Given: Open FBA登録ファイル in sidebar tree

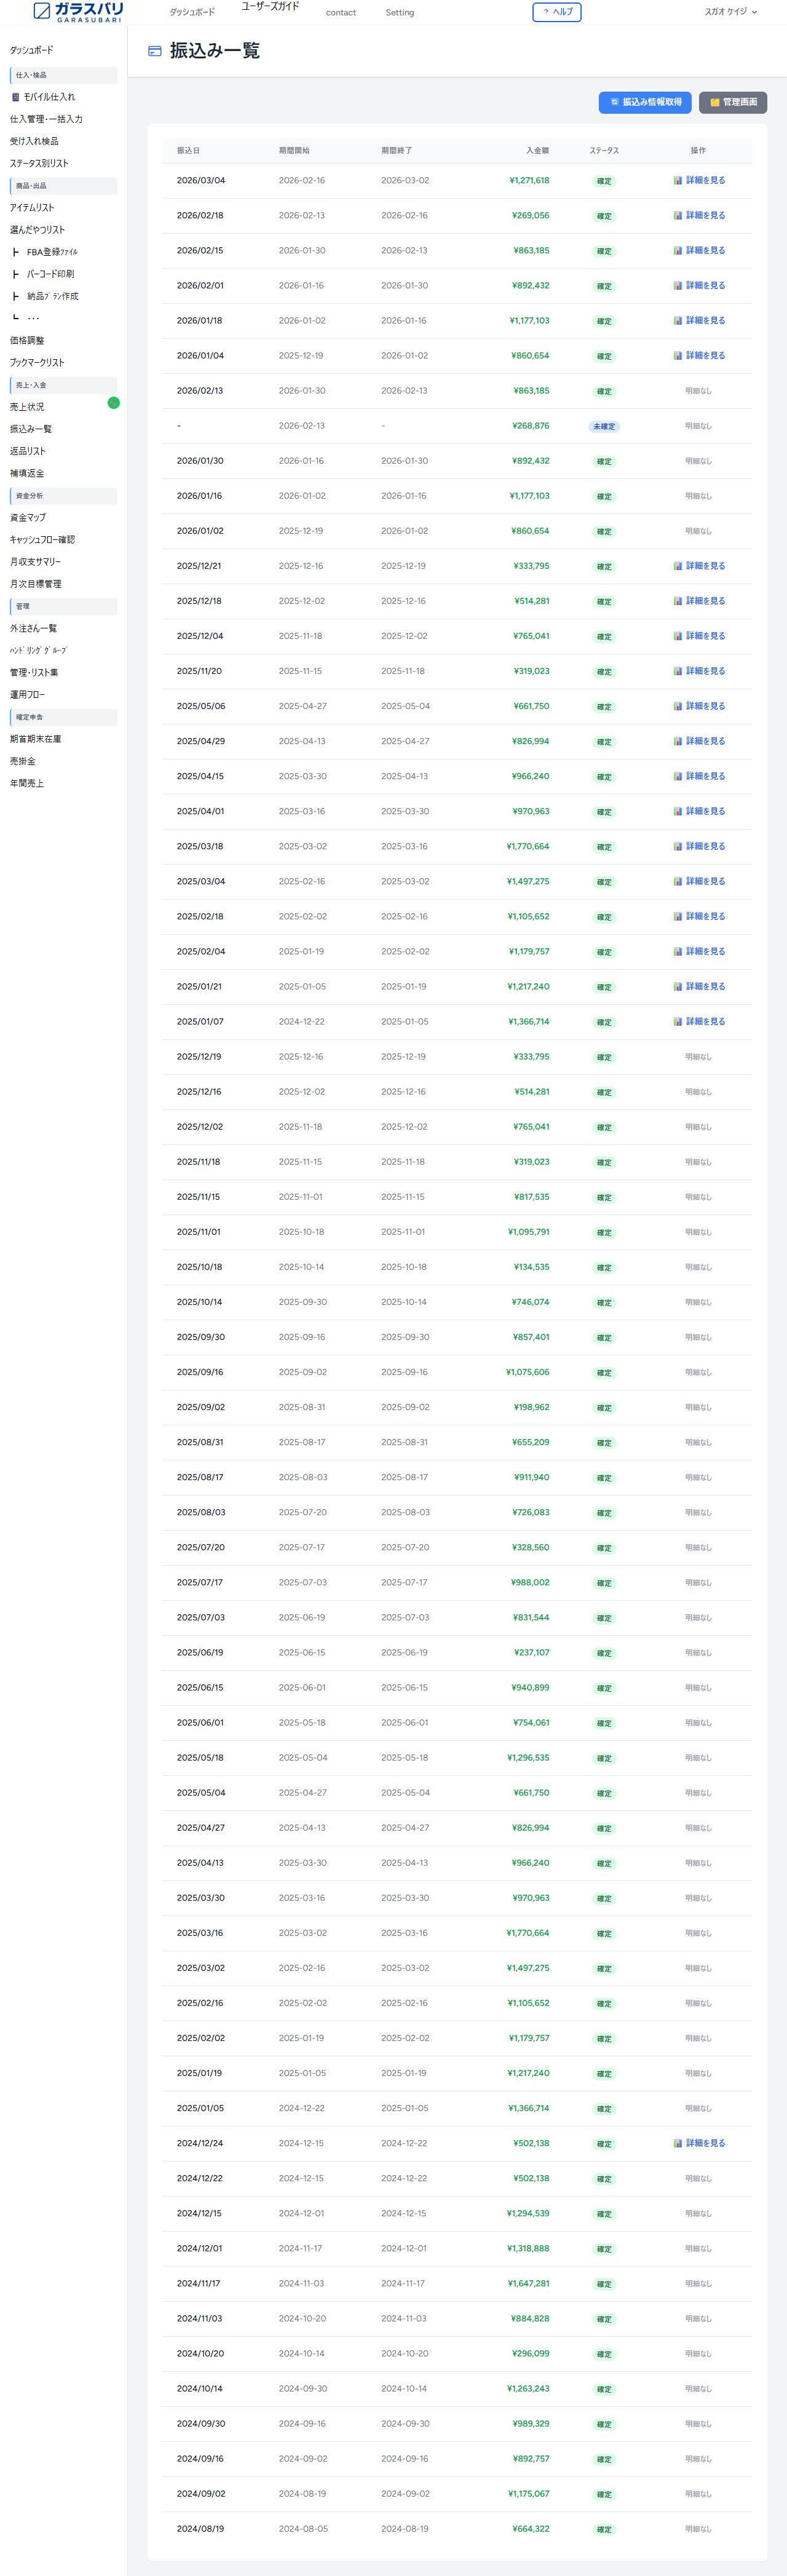Looking at the screenshot, I should 51,252.
